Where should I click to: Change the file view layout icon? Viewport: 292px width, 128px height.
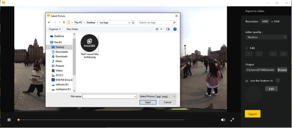pos(157,29)
